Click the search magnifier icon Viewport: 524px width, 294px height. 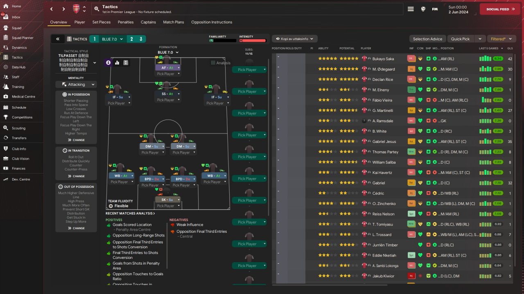97,9
